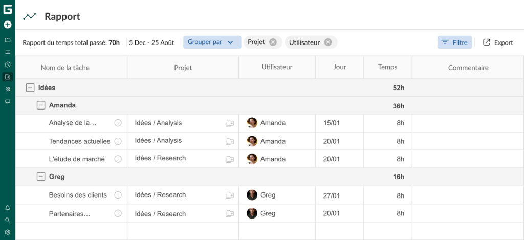Change the 5 Dec - 25 Août date range
This screenshot has height=240, width=524.
(x=151, y=42)
